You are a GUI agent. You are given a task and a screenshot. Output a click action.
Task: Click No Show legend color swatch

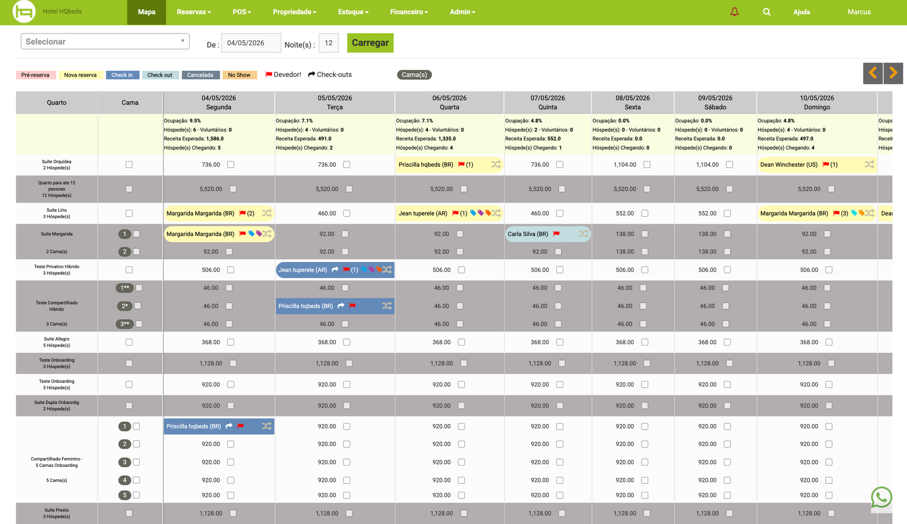coord(240,75)
